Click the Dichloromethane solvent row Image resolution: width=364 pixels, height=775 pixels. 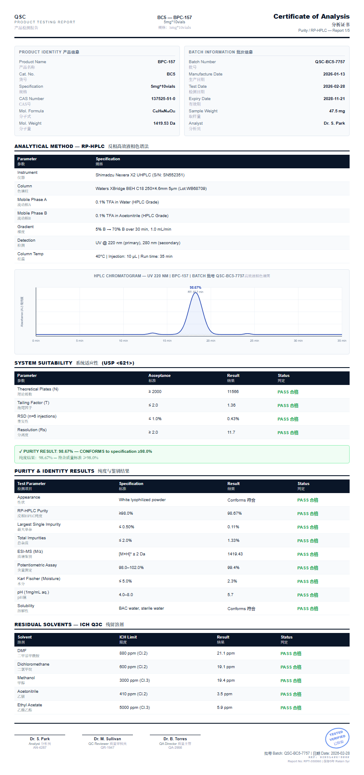182,667
